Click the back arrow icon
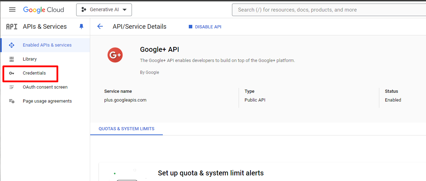Image resolution: width=426 pixels, height=181 pixels. click(100, 27)
